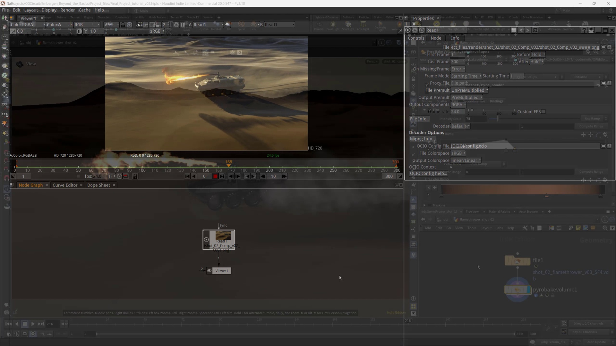Click the restore defaults icon in Read1 header

tap(535, 30)
